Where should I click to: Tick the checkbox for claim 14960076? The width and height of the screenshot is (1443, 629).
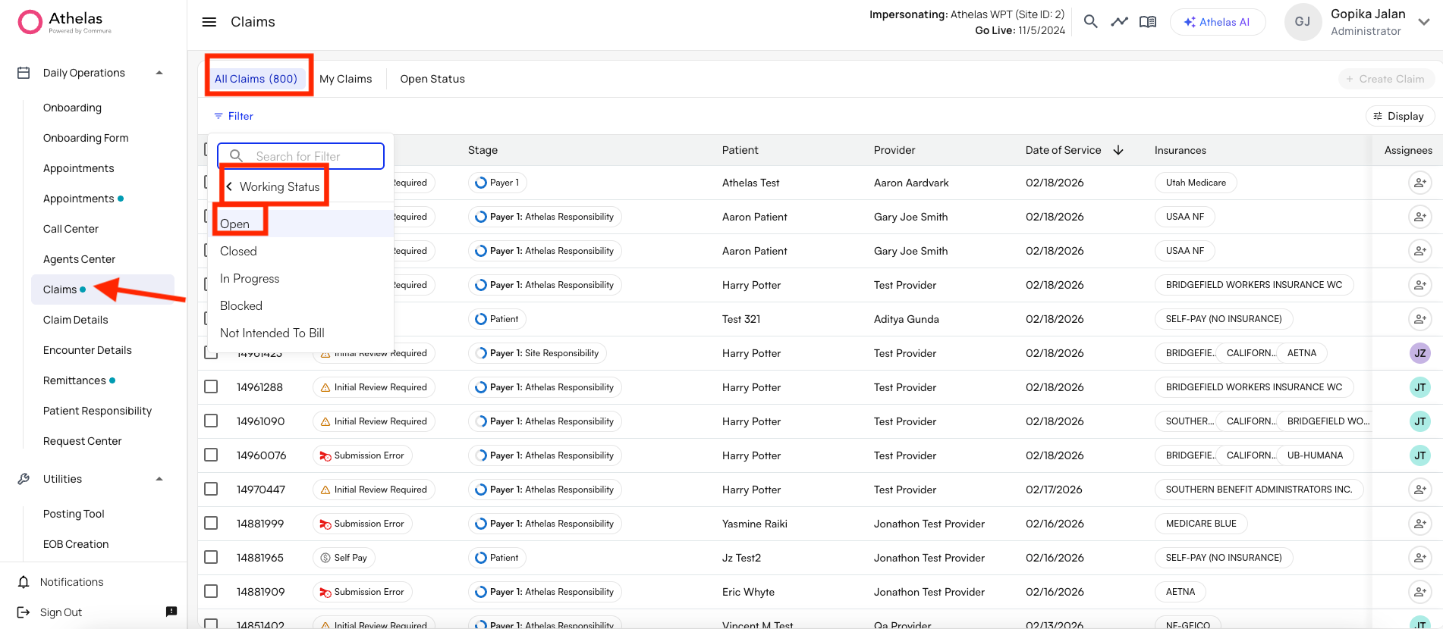pyautogui.click(x=211, y=455)
